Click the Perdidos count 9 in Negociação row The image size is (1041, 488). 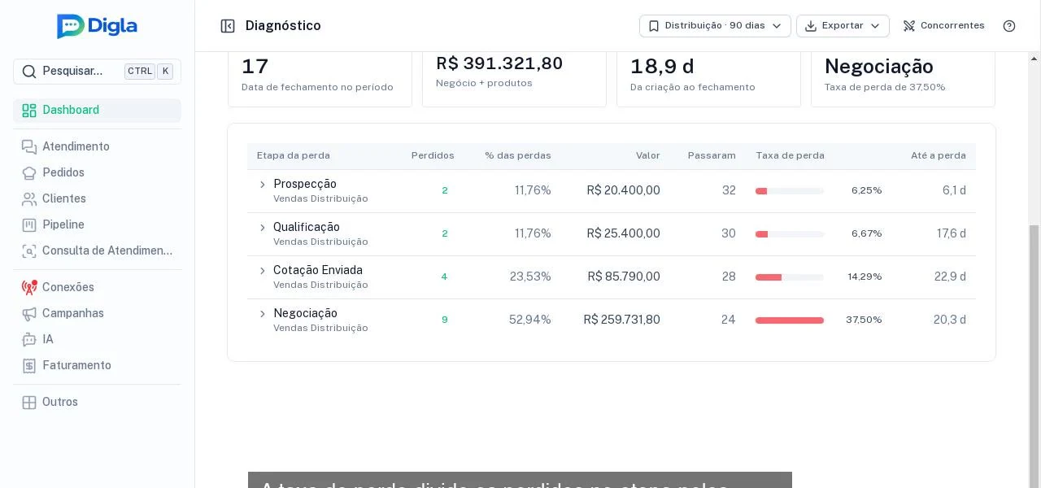coord(444,320)
